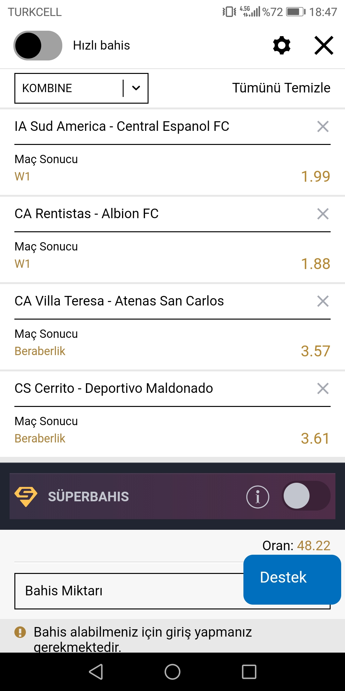Open the Destek support button

click(292, 580)
